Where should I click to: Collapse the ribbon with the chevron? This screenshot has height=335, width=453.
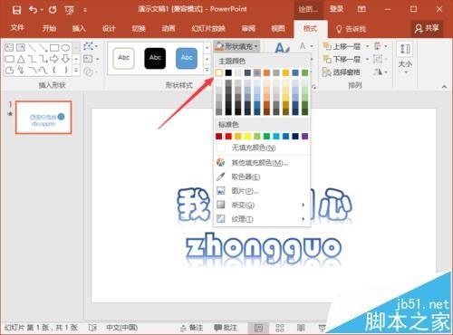coord(444,87)
